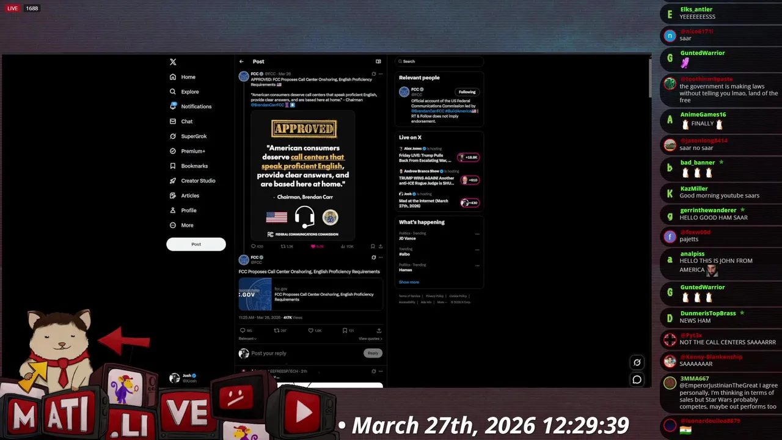Screen dimensions: 782x440
Task: Open the APPROVED image in the post
Action: click(x=304, y=177)
